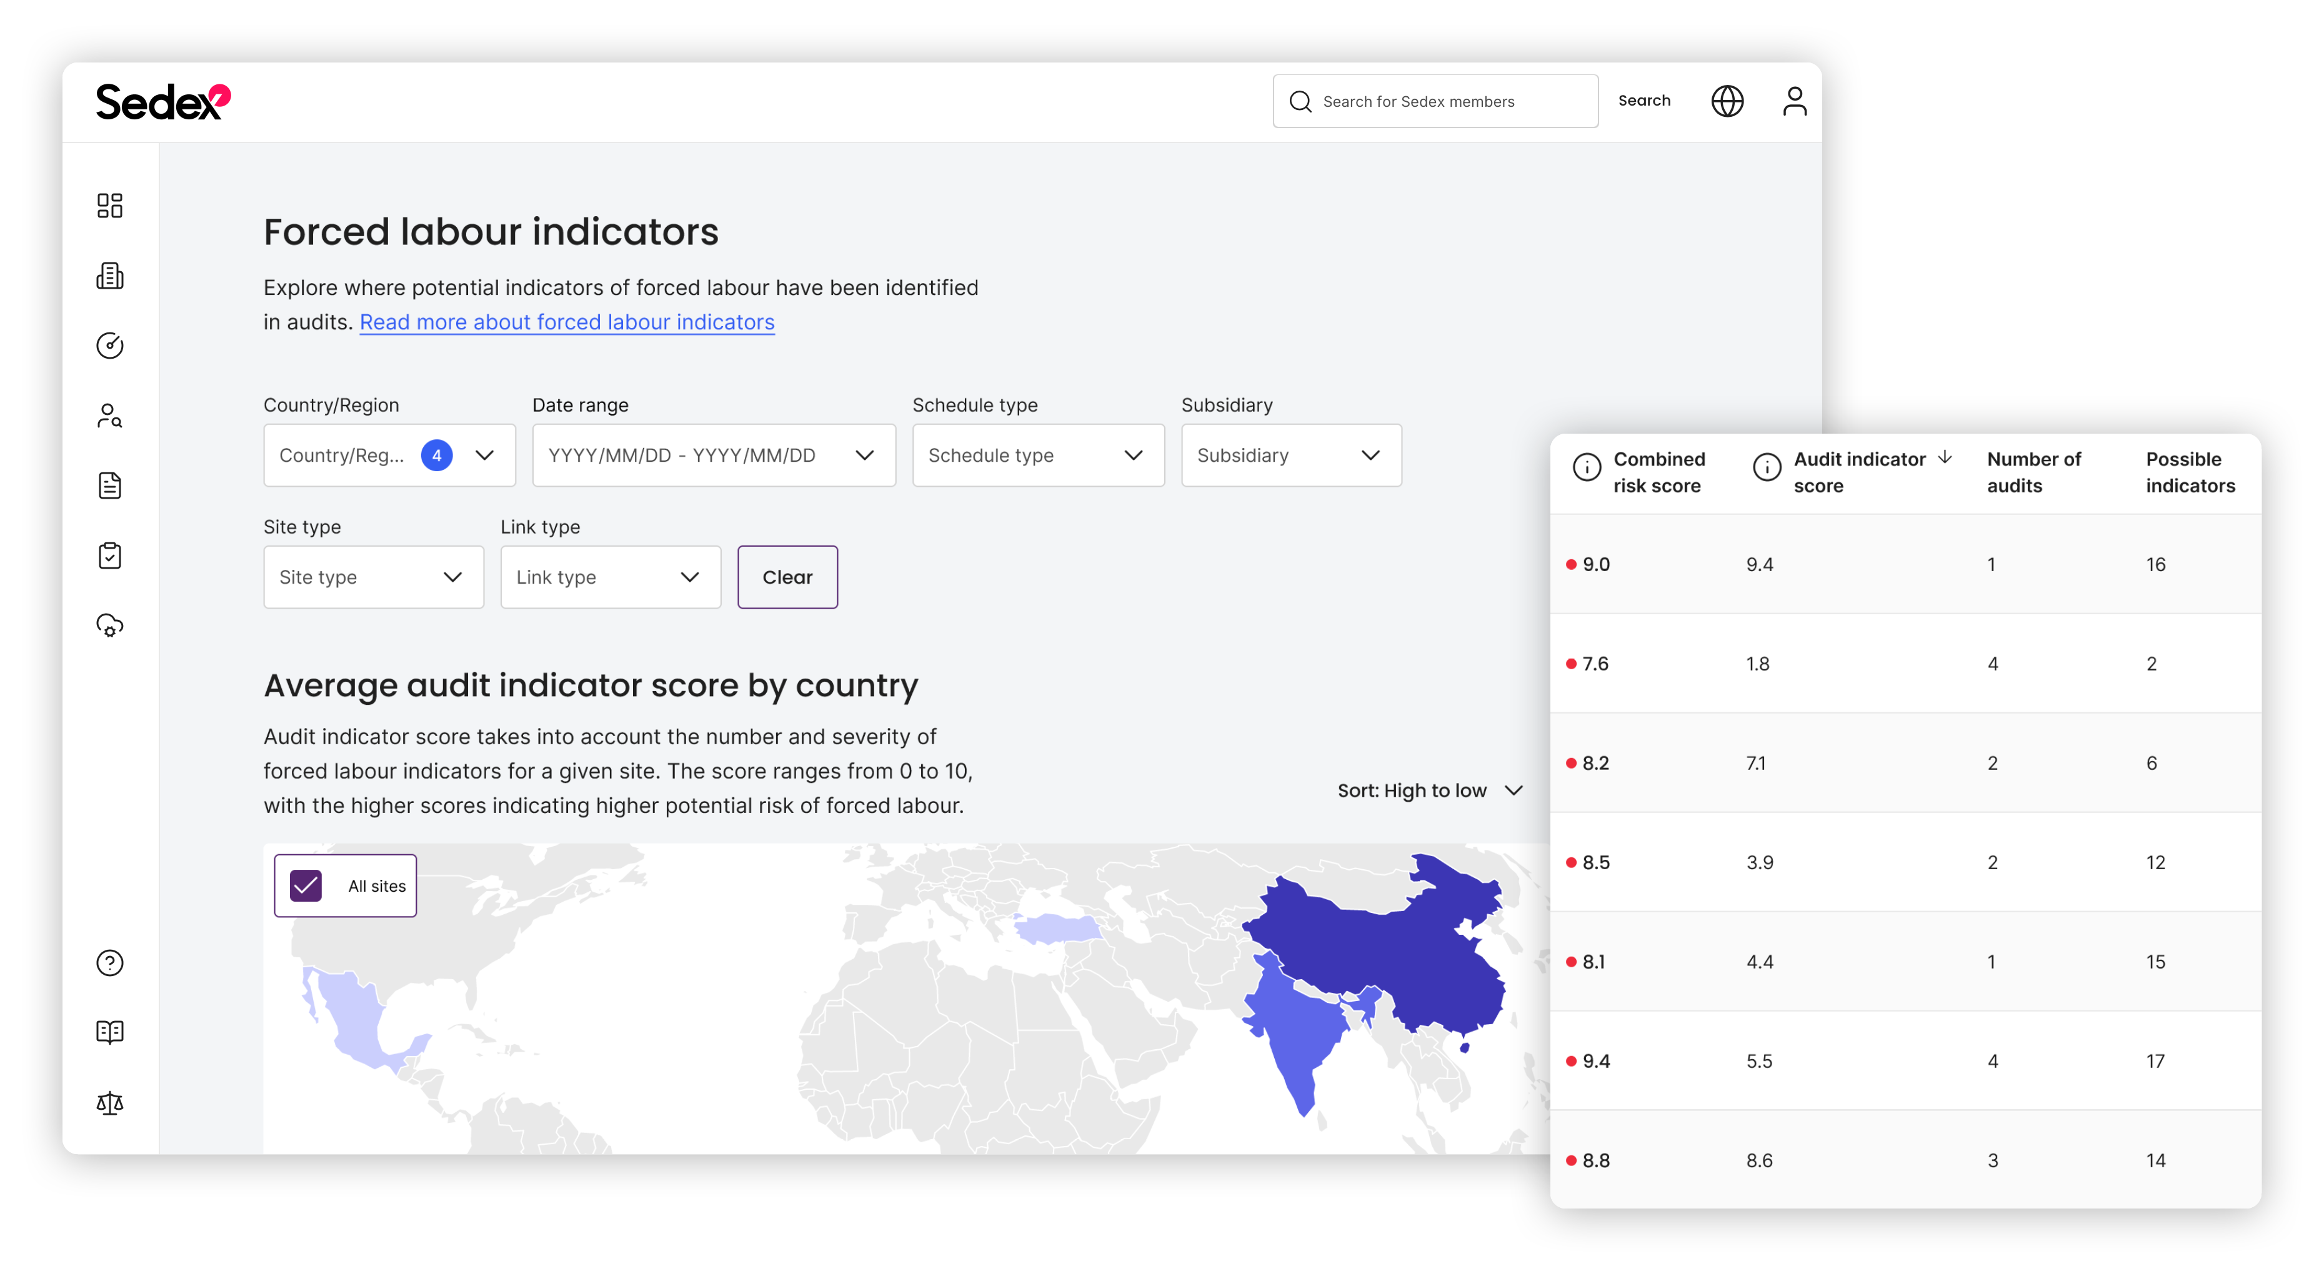The height and width of the screenshot is (1271, 2324).
Task: Open the dashboard grid icon in sidebar
Action: (110, 206)
